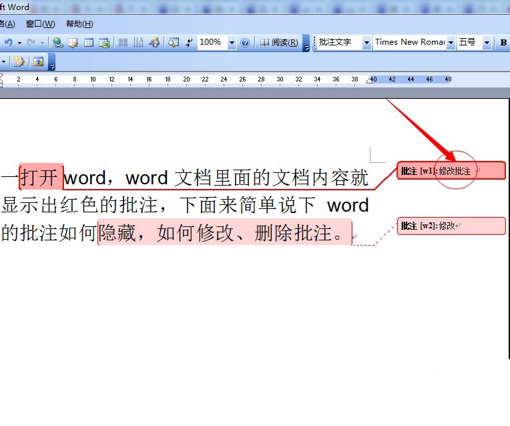Open Reviewing toolbar options arrow
The image size is (510, 426).
click(x=52, y=62)
